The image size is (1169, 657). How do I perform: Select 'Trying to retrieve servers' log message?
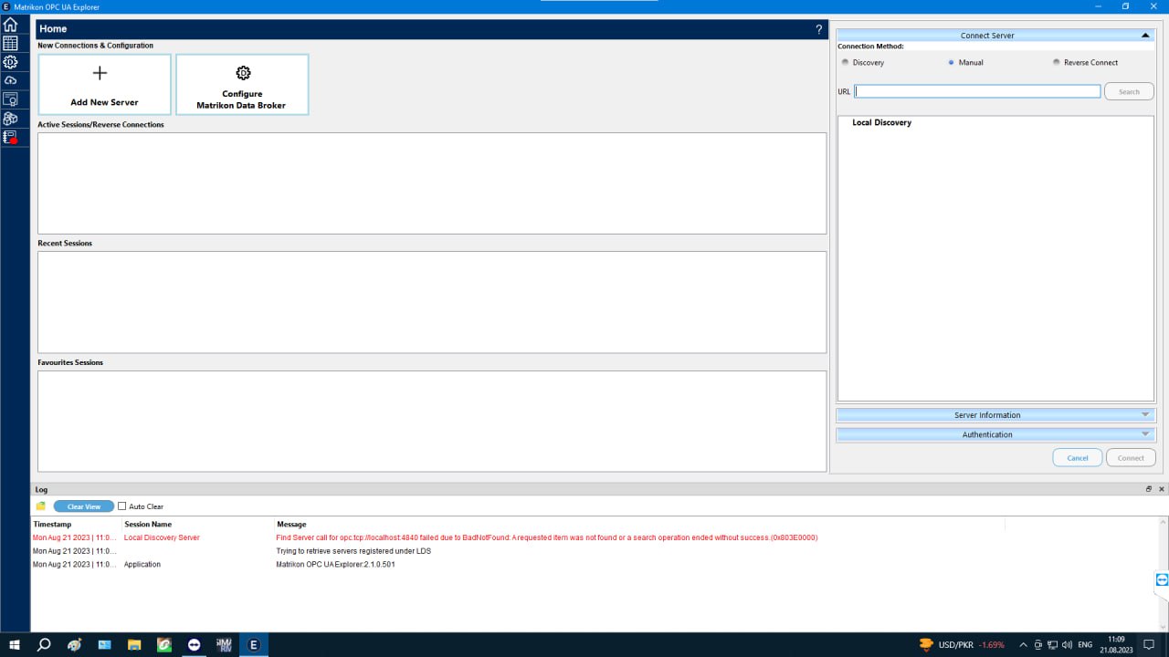coord(353,551)
